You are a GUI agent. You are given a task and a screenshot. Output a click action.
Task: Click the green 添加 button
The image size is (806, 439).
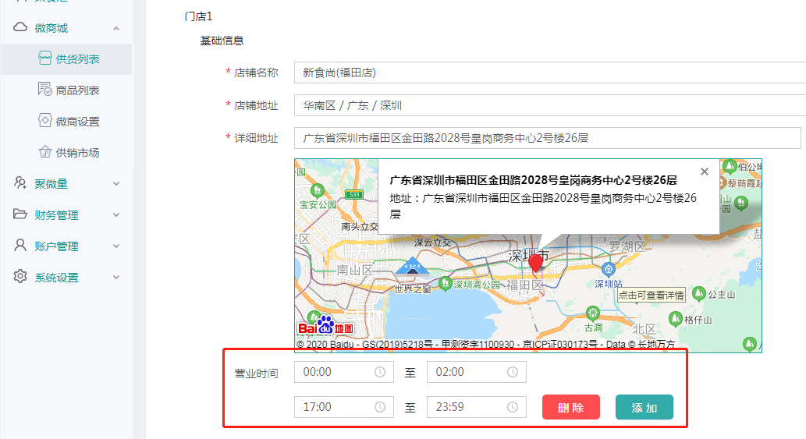(x=644, y=408)
